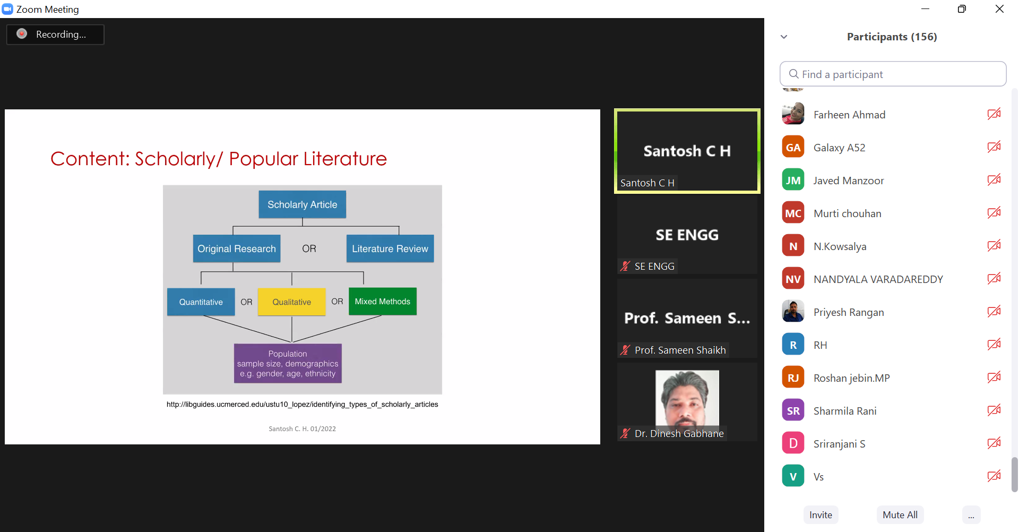Viewport: 1019px width, 532px height.
Task: Click the footer Santosh C. H. 01/2022
Action: pyautogui.click(x=303, y=428)
